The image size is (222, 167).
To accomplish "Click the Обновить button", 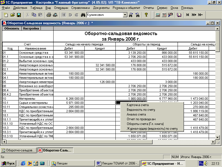I will [12, 28].
